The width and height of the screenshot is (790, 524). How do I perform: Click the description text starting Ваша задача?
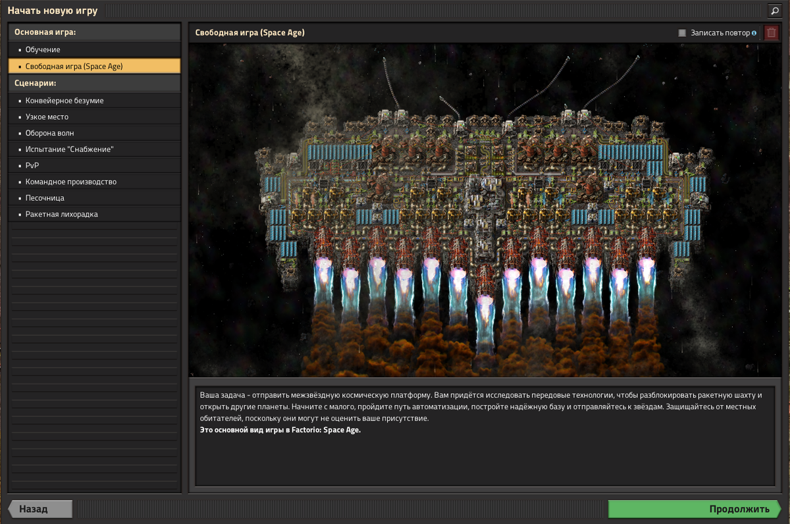point(480,407)
